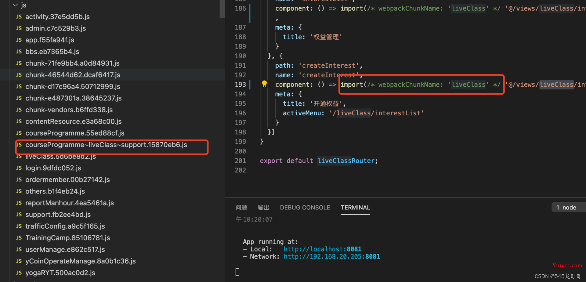The width and height of the screenshot is (586, 282).
Task: Open admin.c7c529b3.js file
Action: [x=56, y=28]
